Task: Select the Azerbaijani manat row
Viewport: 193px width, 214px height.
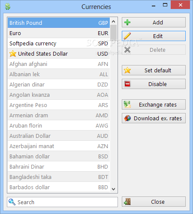Action: 59,146
